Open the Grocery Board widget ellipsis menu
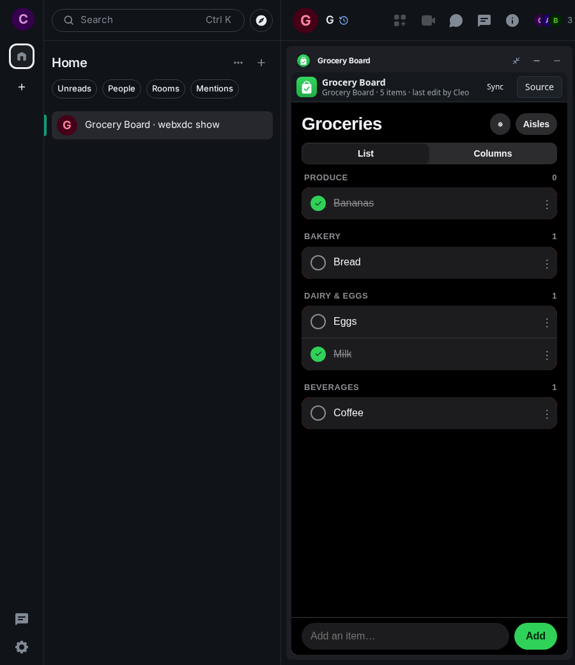The height and width of the screenshot is (665, 575). [x=556, y=61]
